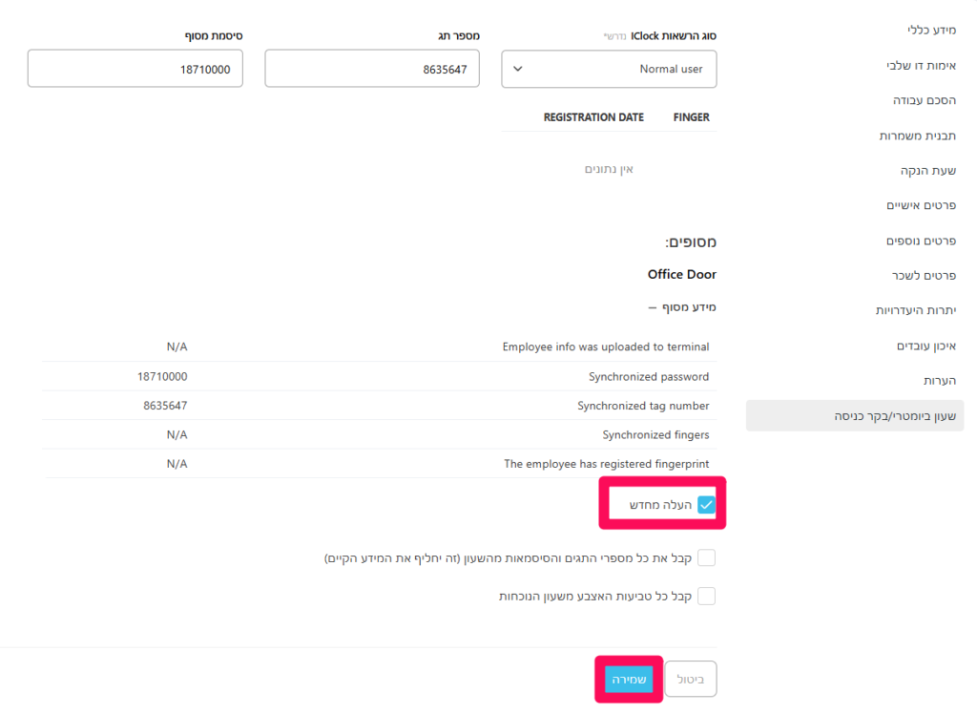Viewport: 977px width, 714px height.
Task: Enable receiving all tag numbers and passwords from clock
Action: pyautogui.click(x=706, y=557)
